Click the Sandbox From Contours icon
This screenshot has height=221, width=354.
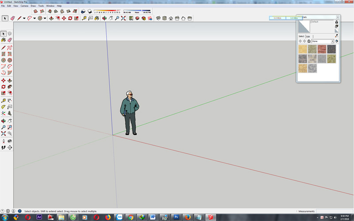click(x=36, y=11)
